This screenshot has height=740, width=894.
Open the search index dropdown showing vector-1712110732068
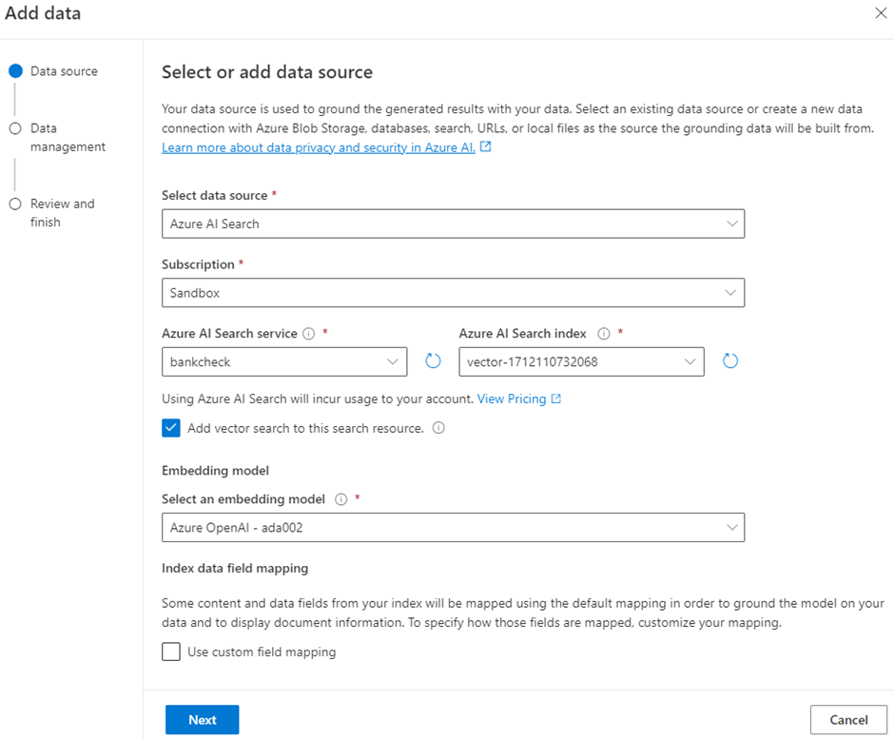point(581,361)
